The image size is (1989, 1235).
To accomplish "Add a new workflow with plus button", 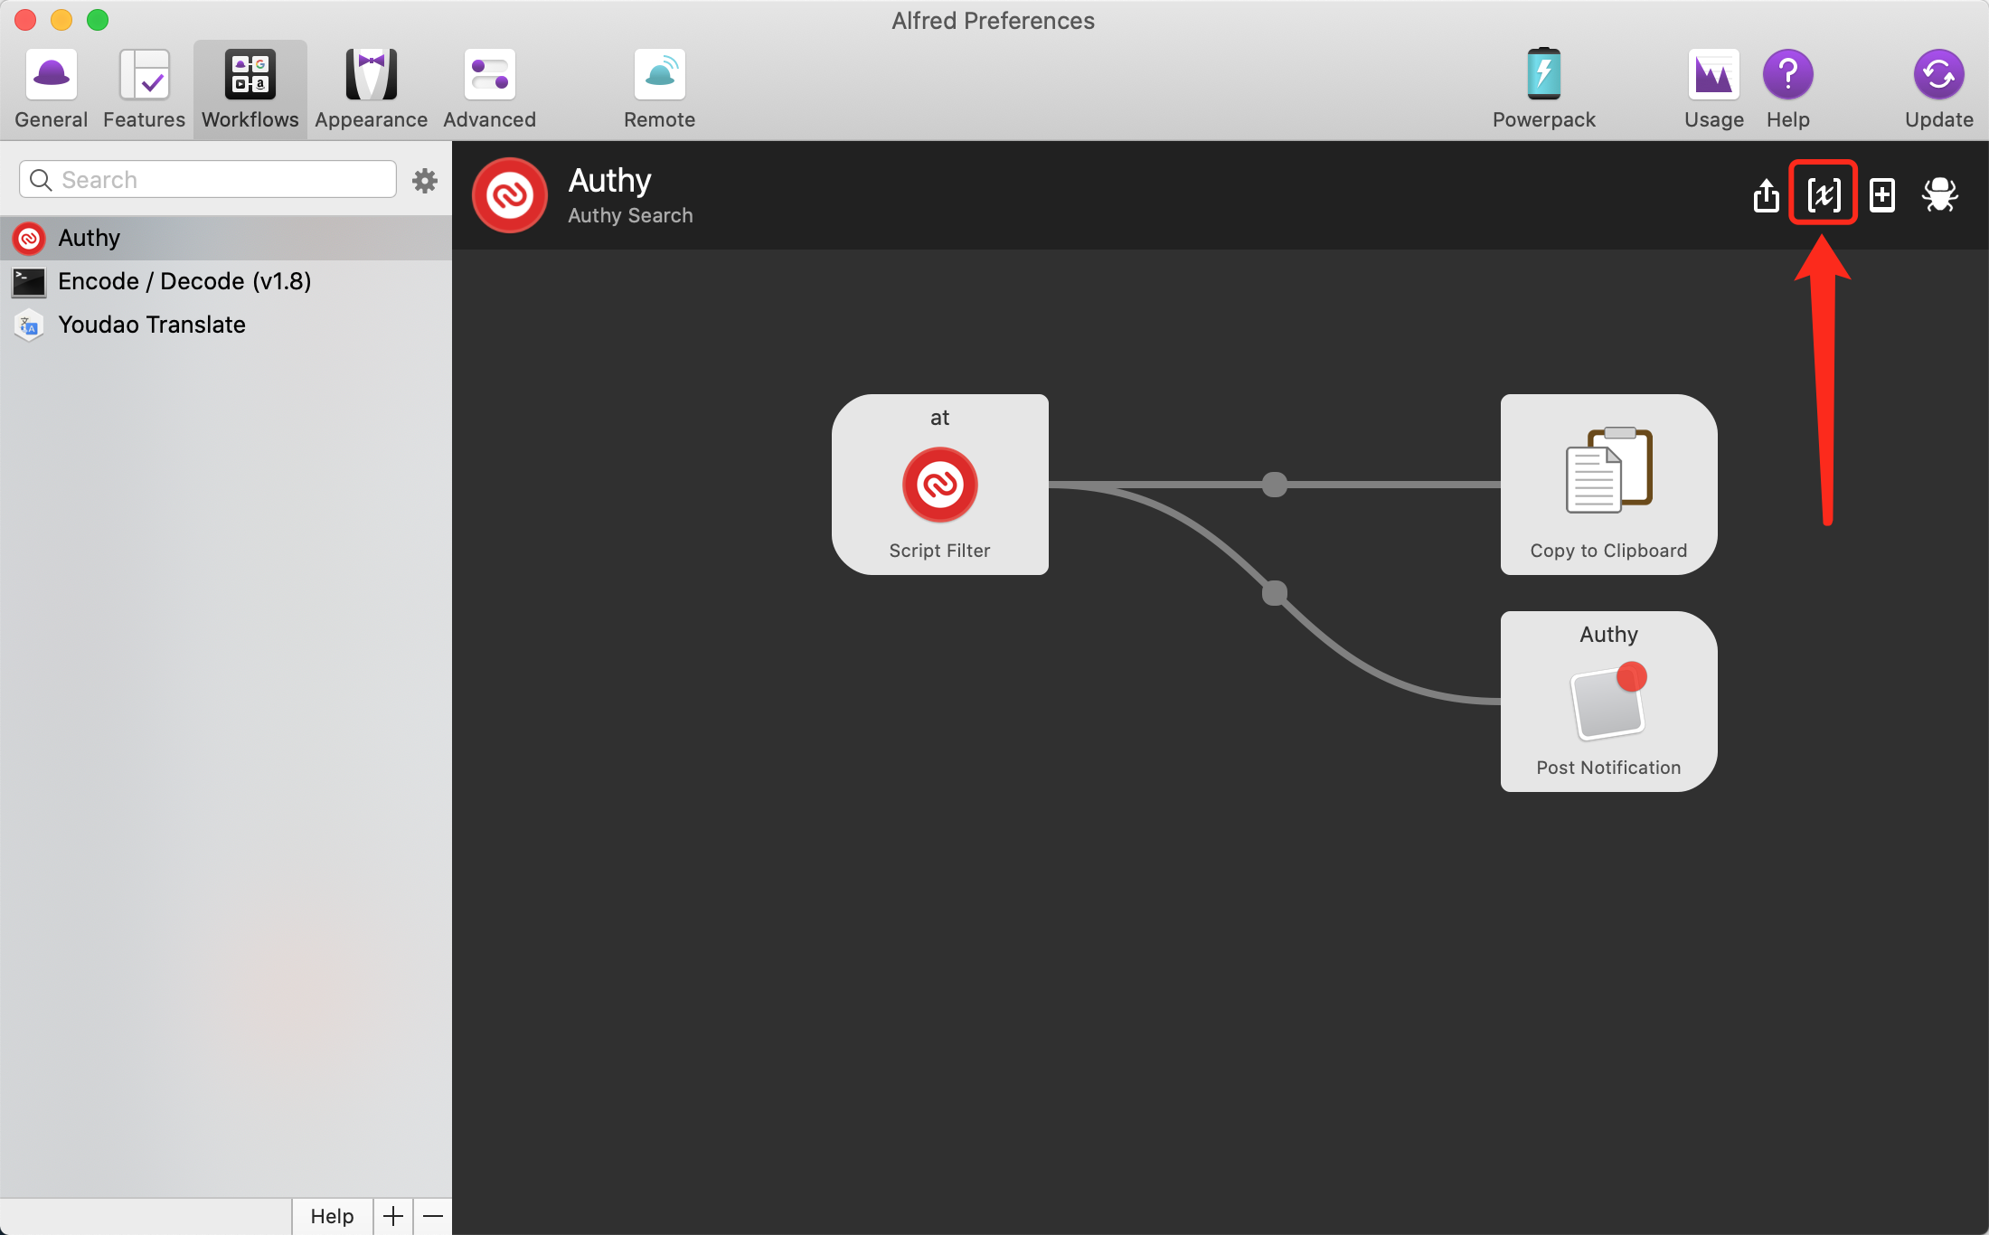I will 393,1216.
